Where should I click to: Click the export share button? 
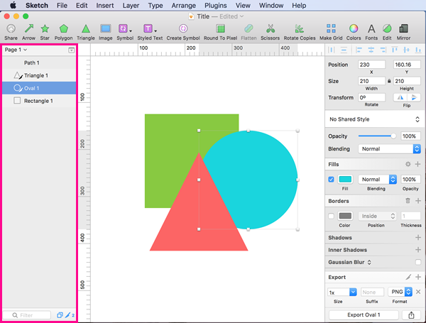click(411, 315)
